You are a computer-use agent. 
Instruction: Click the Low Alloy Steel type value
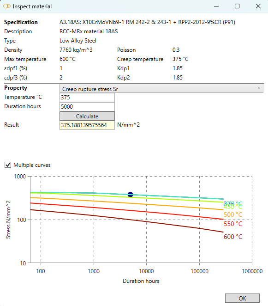(78, 41)
